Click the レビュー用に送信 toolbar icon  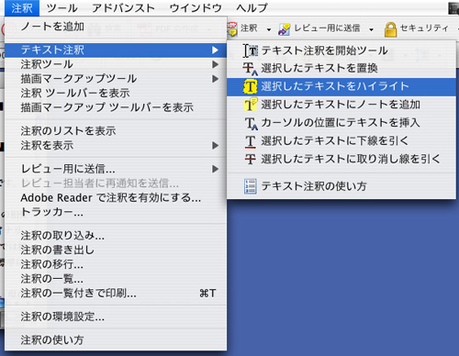pos(284,29)
